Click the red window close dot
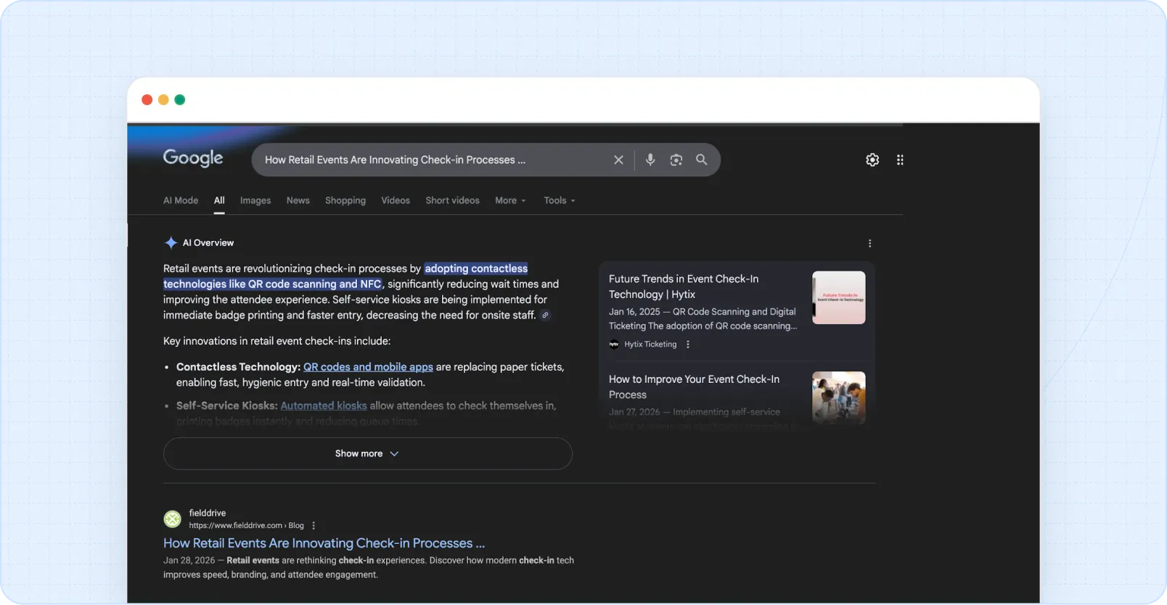1167x605 pixels. [x=147, y=100]
